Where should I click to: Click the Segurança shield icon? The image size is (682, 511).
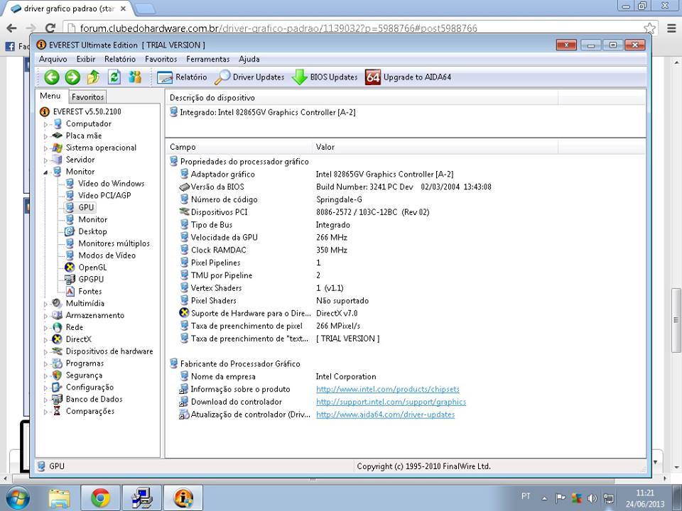57,375
